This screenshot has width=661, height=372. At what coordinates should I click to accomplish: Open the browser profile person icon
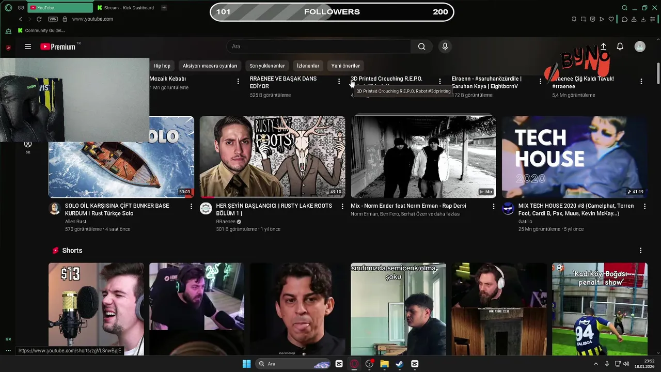tap(634, 19)
